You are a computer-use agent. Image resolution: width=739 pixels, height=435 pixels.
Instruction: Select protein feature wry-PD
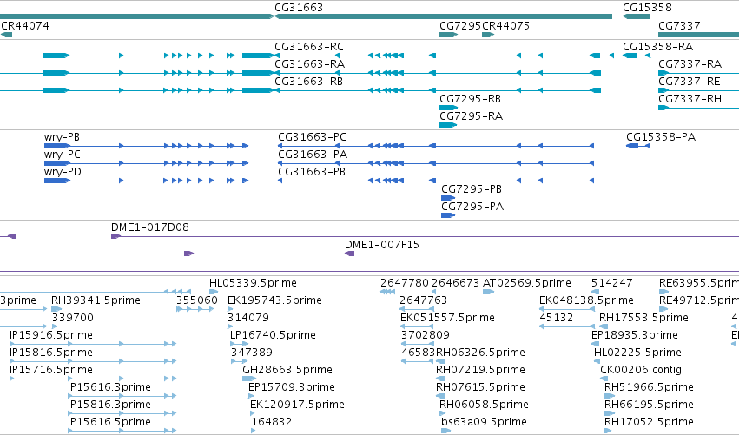(x=63, y=172)
